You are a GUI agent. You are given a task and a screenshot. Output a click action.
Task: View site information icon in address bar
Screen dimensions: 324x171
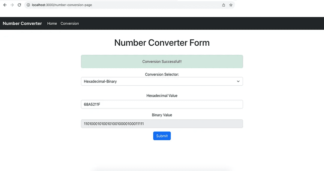[x=28, y=5]
